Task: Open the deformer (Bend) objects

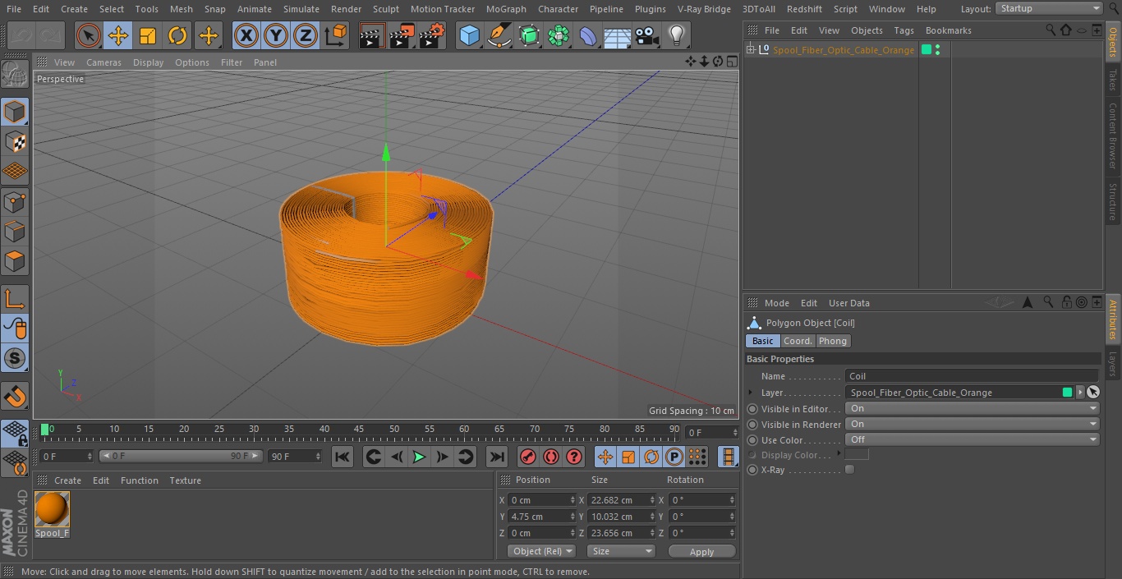Action: coord(588,36)
